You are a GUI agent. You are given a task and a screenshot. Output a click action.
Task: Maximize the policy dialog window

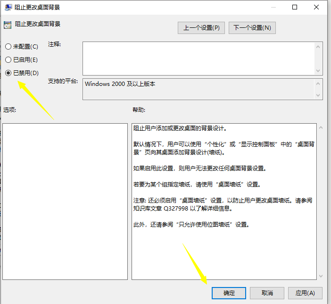pos(295,7)
